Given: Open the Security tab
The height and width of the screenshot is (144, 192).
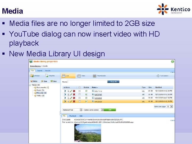Looking at the screenshot, I should (48, 71).
